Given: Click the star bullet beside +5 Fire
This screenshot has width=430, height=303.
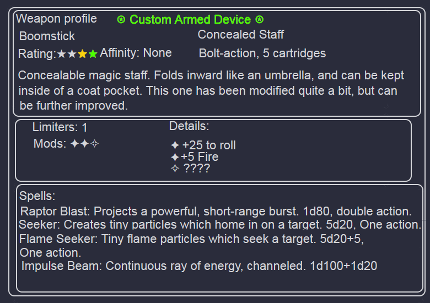Looking at the screenshot, I should point(175,157).
